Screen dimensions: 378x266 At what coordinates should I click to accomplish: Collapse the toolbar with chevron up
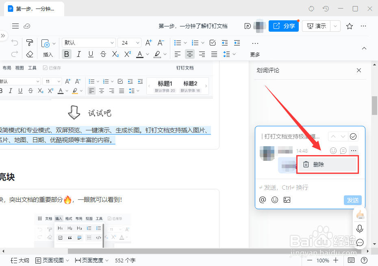364,48
